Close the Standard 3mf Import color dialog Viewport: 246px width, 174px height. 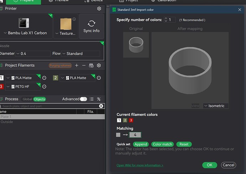click(240, 10)
